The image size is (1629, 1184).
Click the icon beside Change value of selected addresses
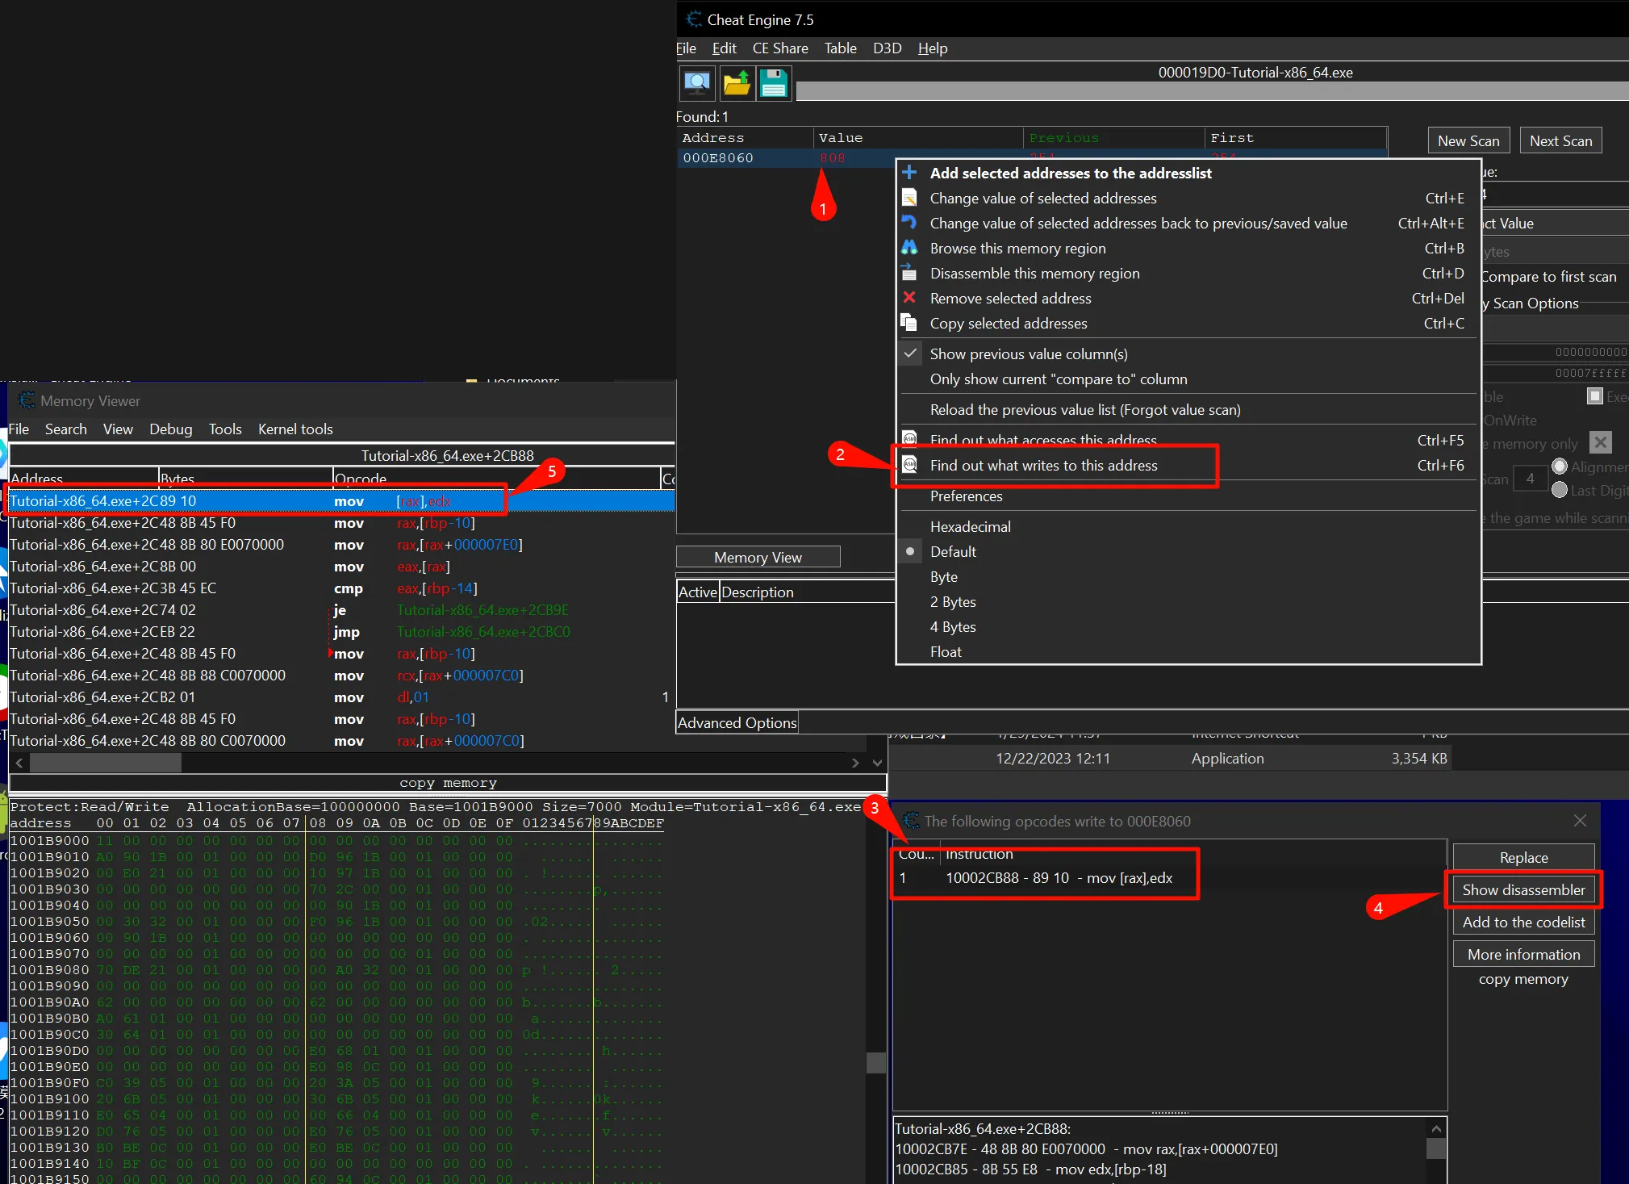[909, 198]
